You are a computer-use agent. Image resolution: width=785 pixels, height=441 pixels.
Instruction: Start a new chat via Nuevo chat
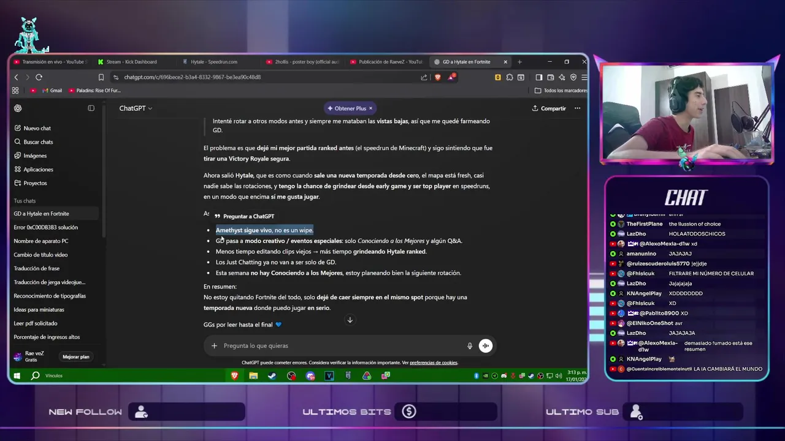pyautogui.click(x=32, y=128)
